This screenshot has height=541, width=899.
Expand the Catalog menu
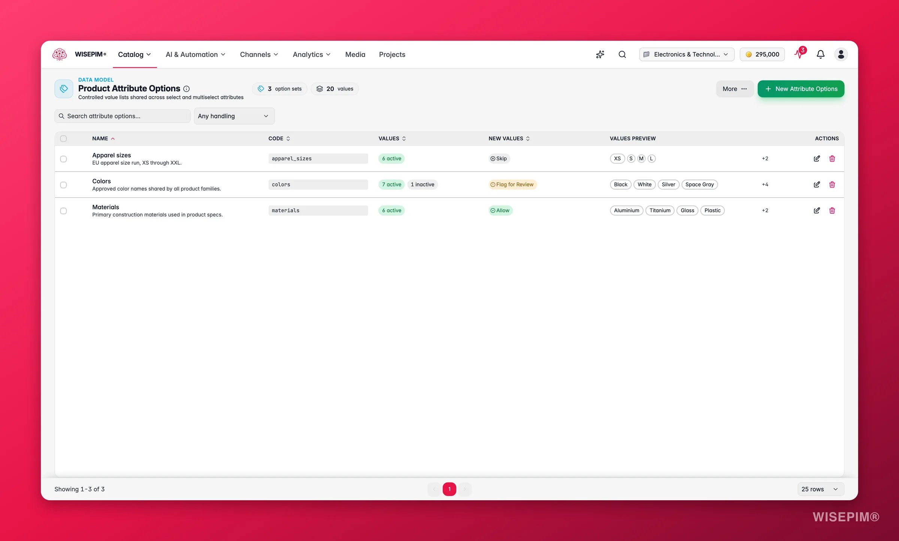(134, 54)
